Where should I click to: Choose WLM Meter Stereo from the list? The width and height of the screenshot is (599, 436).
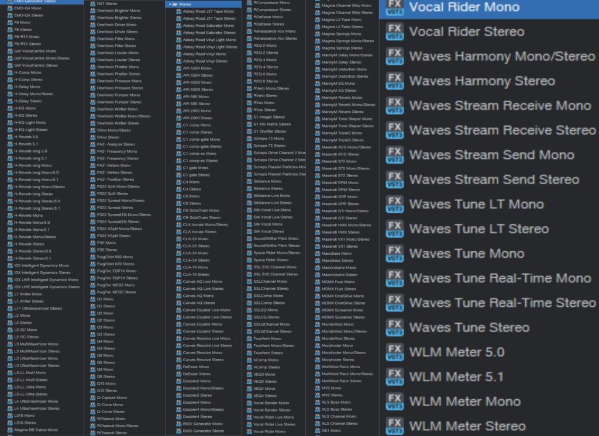pyautogui.click(x=467, y=426)
